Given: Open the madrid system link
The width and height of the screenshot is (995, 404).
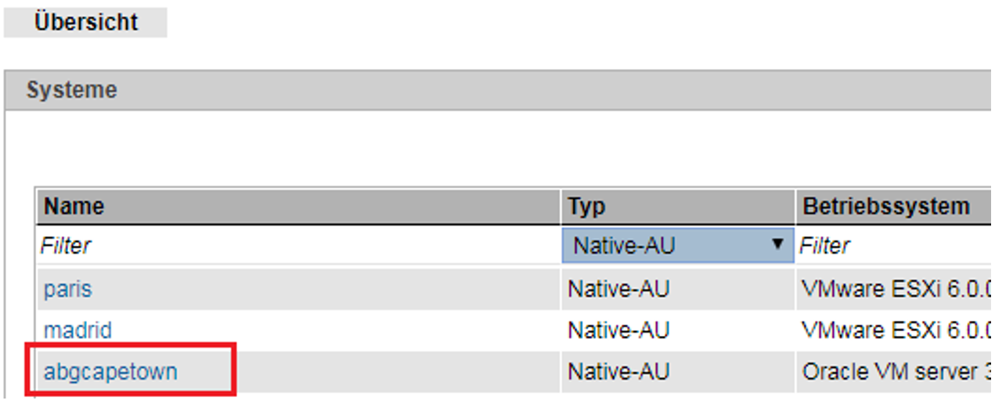Looking at the screenshot, I should pyautogui.click(x=78, y=330).
